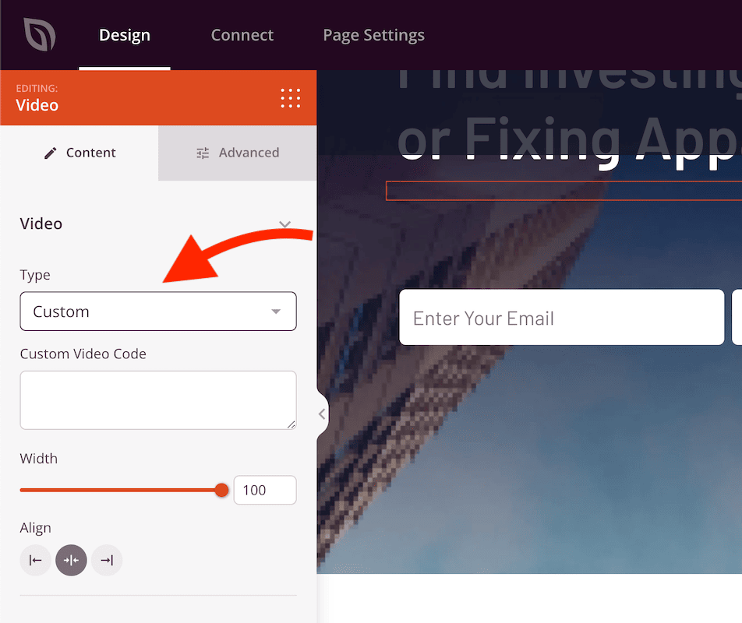Viewport: 742px width, 623px height.
Task: Open the Connect tab
Action: [242, 35]
